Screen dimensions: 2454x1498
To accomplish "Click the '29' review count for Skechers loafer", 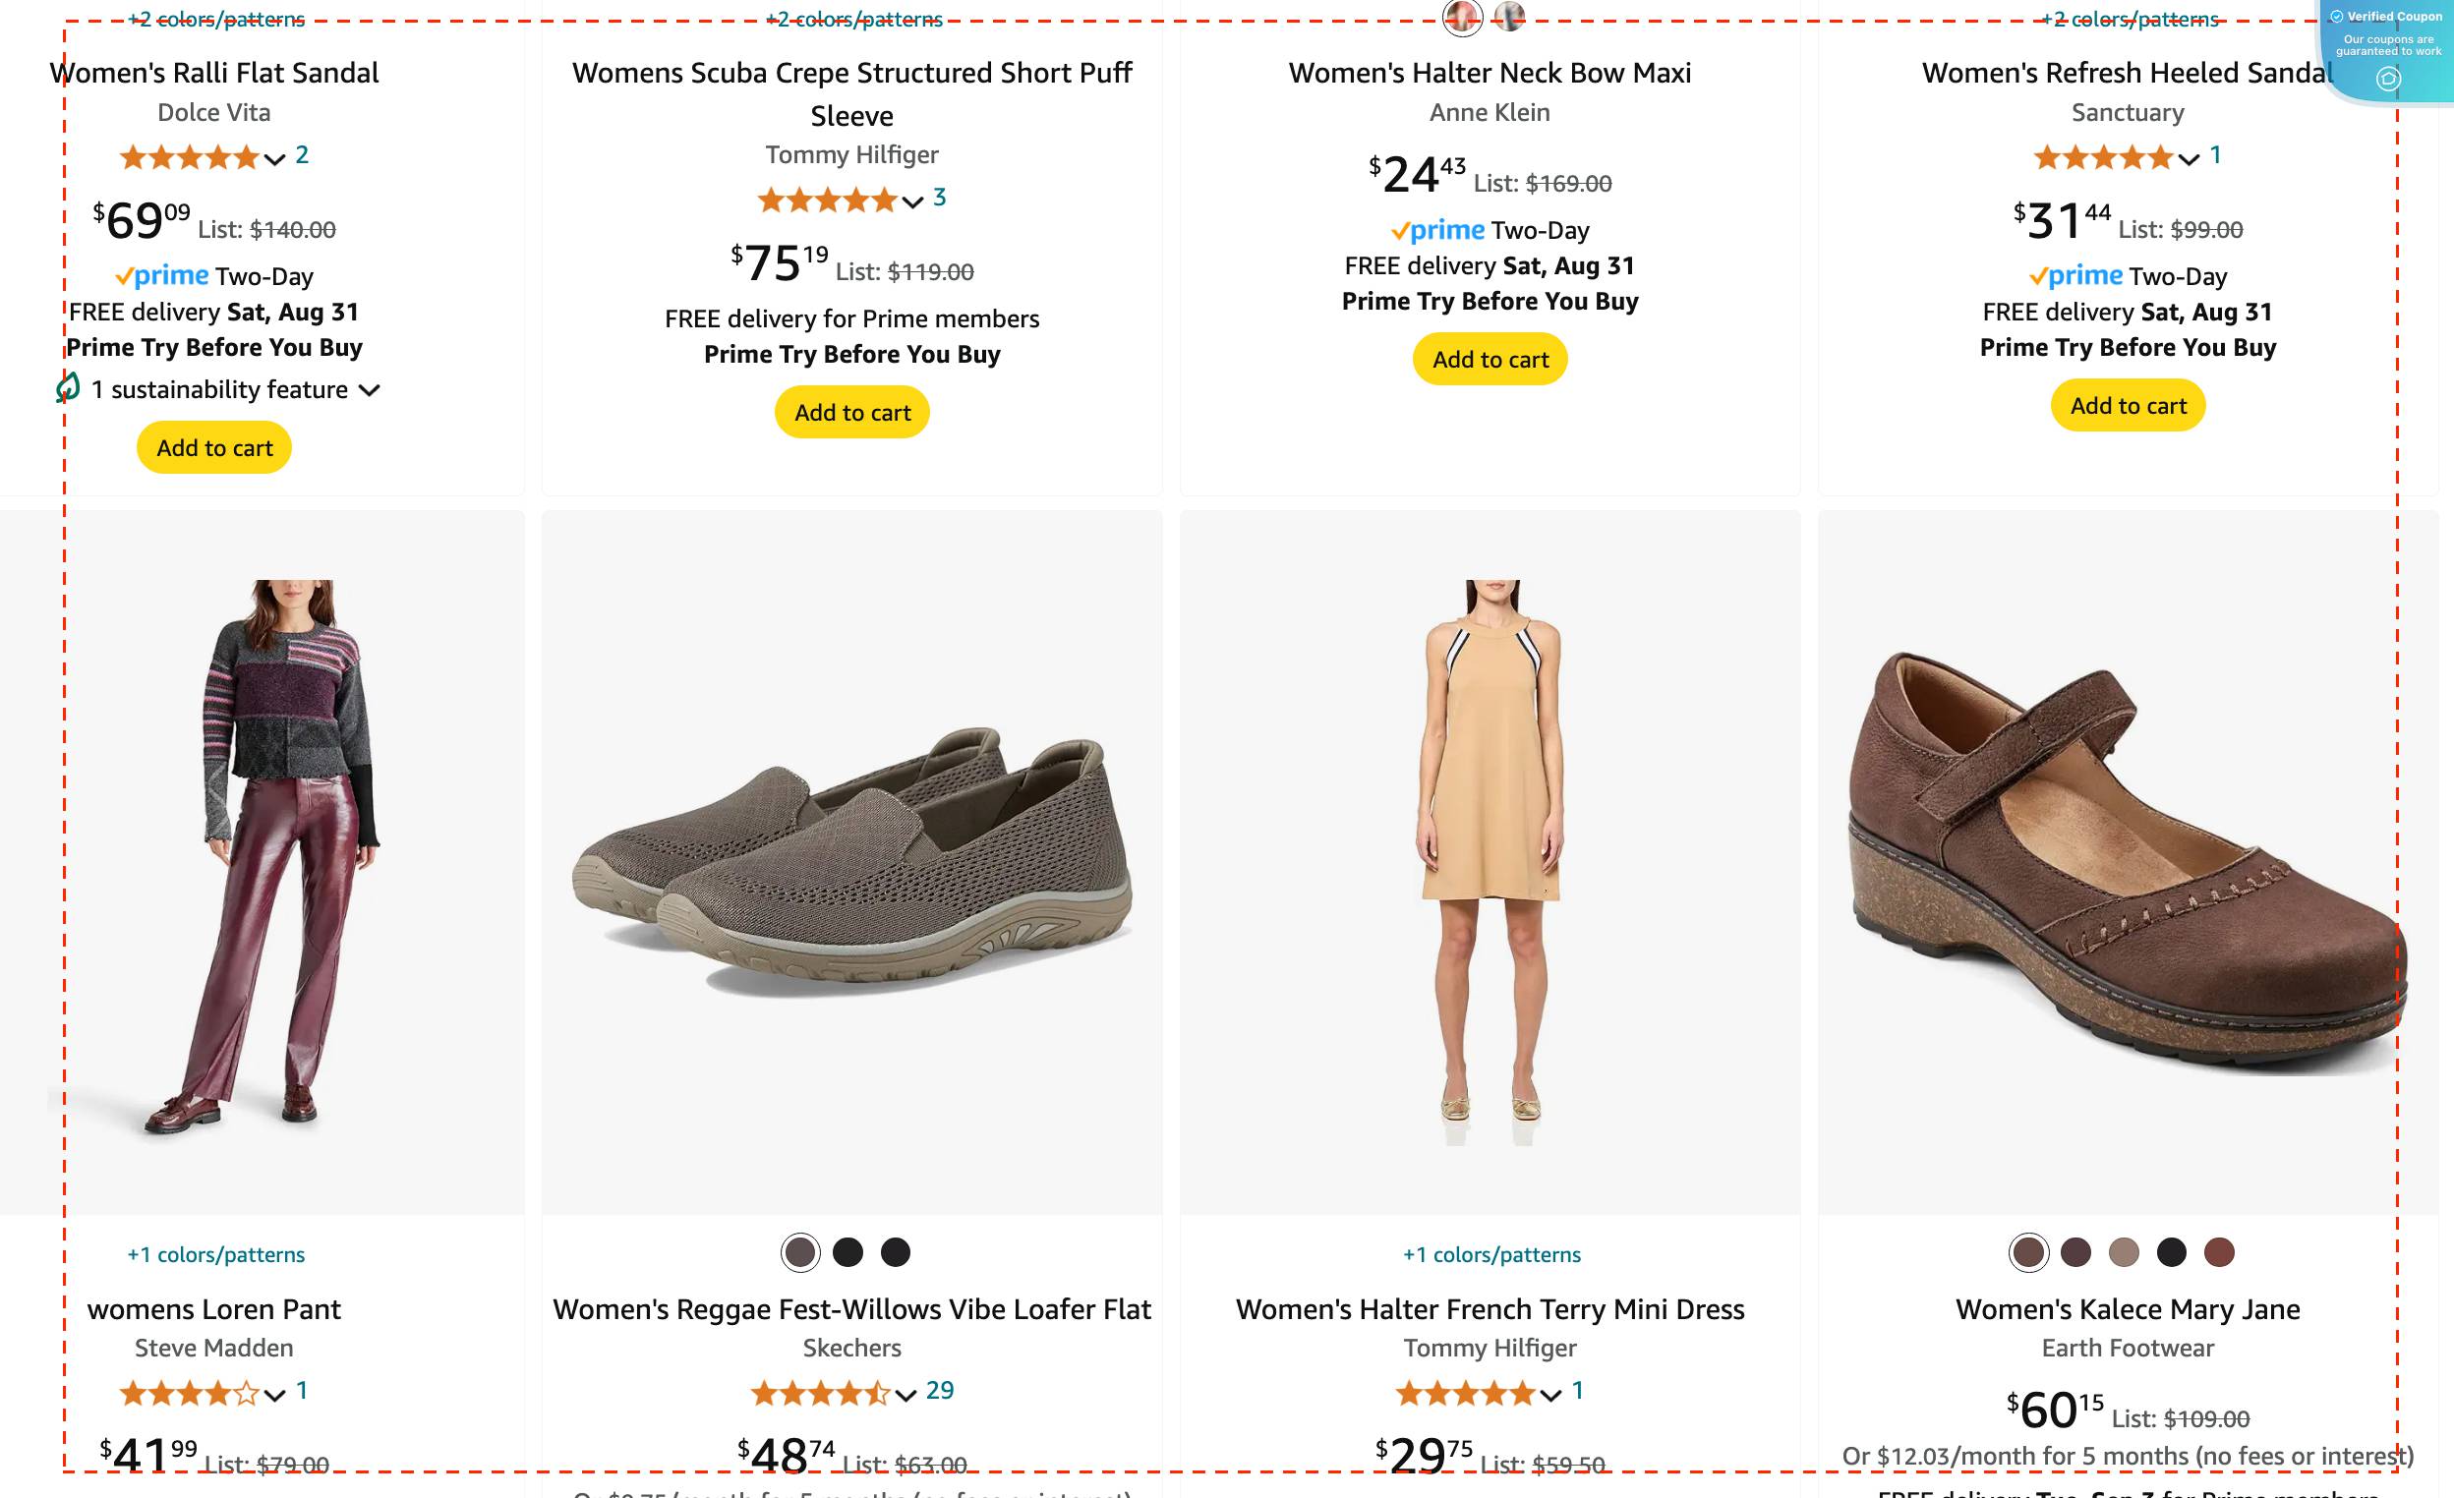I will 939,1390.
